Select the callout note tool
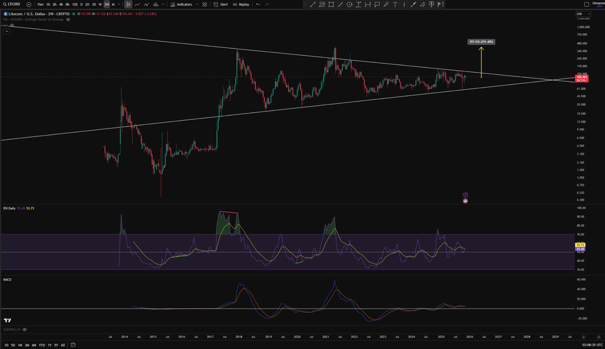The image size is (605, 349). (377, 5)
